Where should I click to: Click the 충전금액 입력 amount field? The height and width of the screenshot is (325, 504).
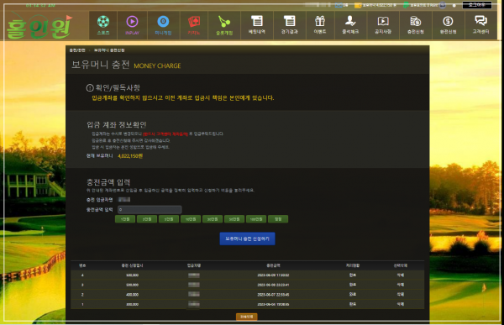tap(150, 210)
